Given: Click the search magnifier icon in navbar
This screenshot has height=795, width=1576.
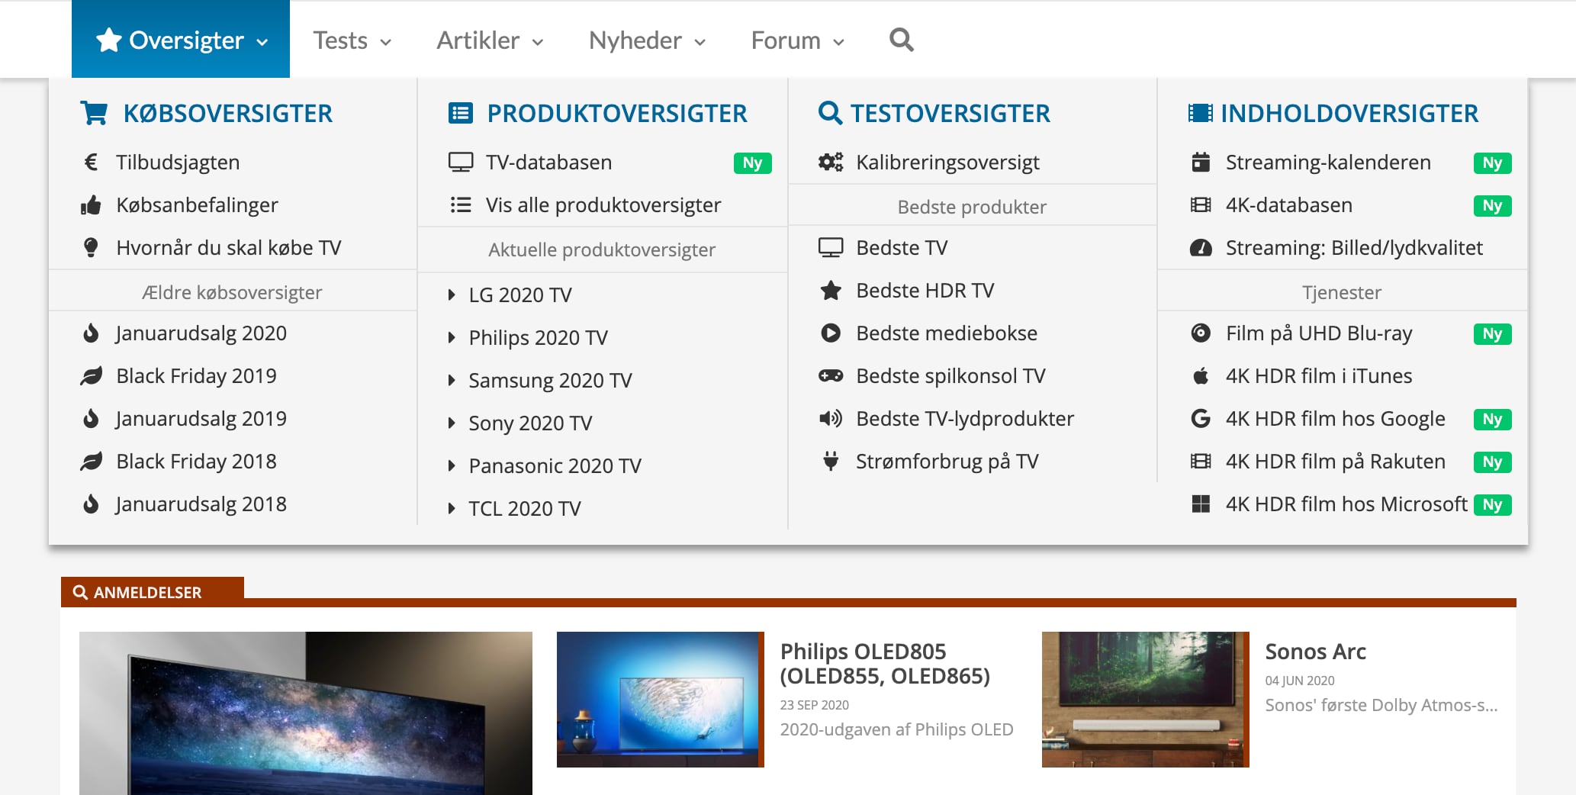Looking at the screenshot, I should (x=901, y=40).
